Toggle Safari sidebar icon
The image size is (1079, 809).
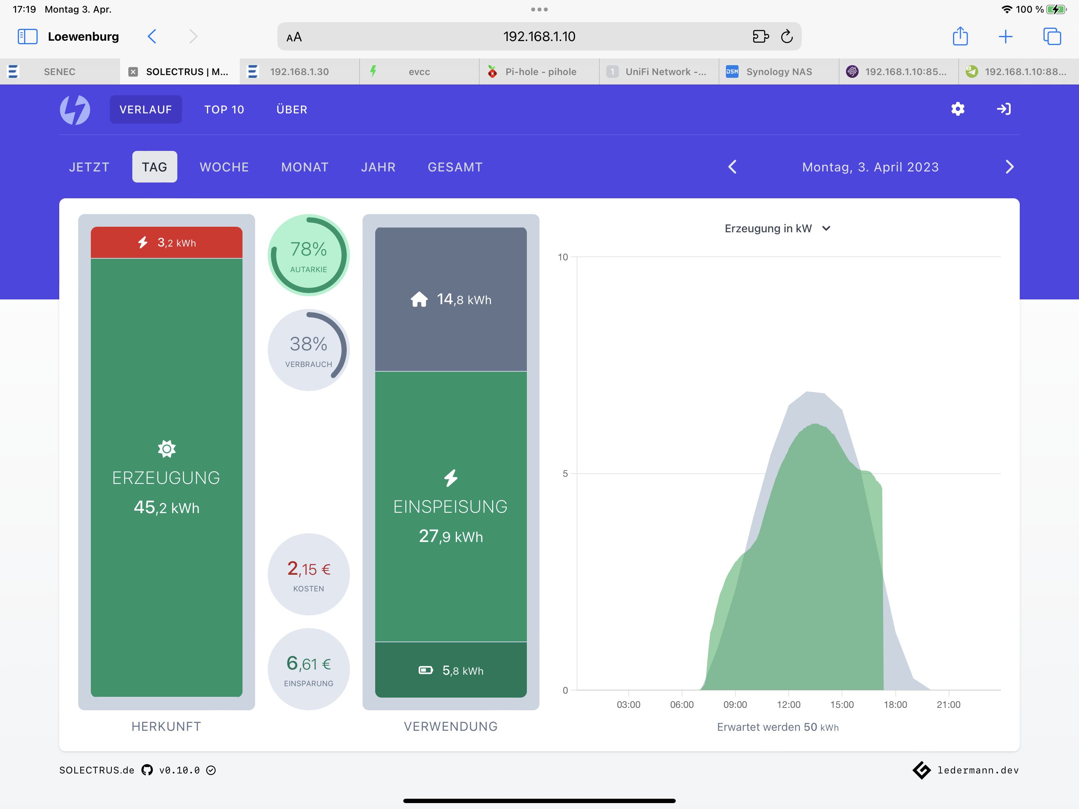click(27, 37)
